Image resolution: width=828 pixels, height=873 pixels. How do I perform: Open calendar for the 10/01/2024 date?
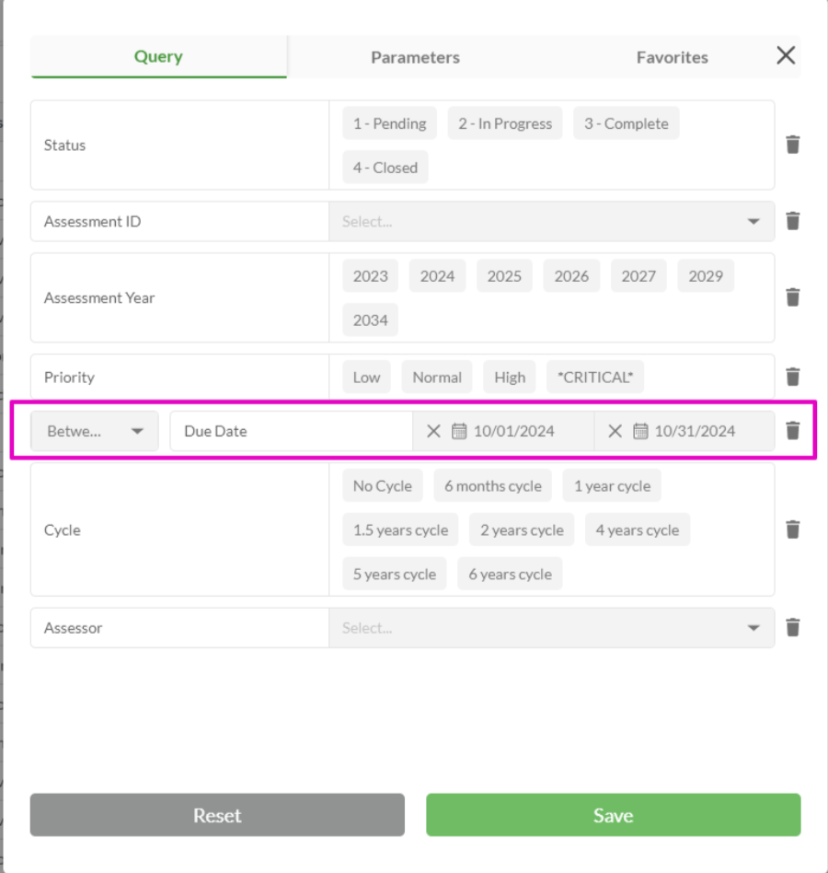459,431
